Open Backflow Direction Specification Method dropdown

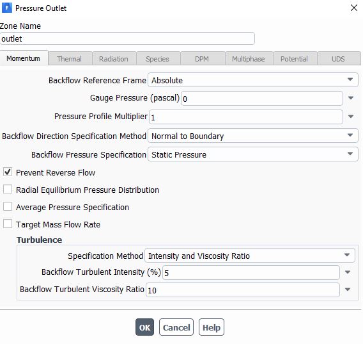[x=253, y=136]
